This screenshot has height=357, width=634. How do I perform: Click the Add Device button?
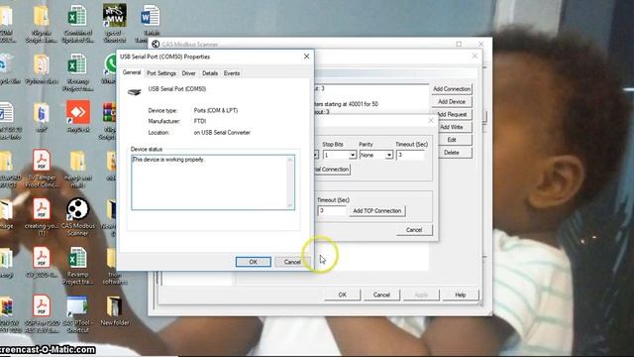pyautogui.click(x=452, y=101)
